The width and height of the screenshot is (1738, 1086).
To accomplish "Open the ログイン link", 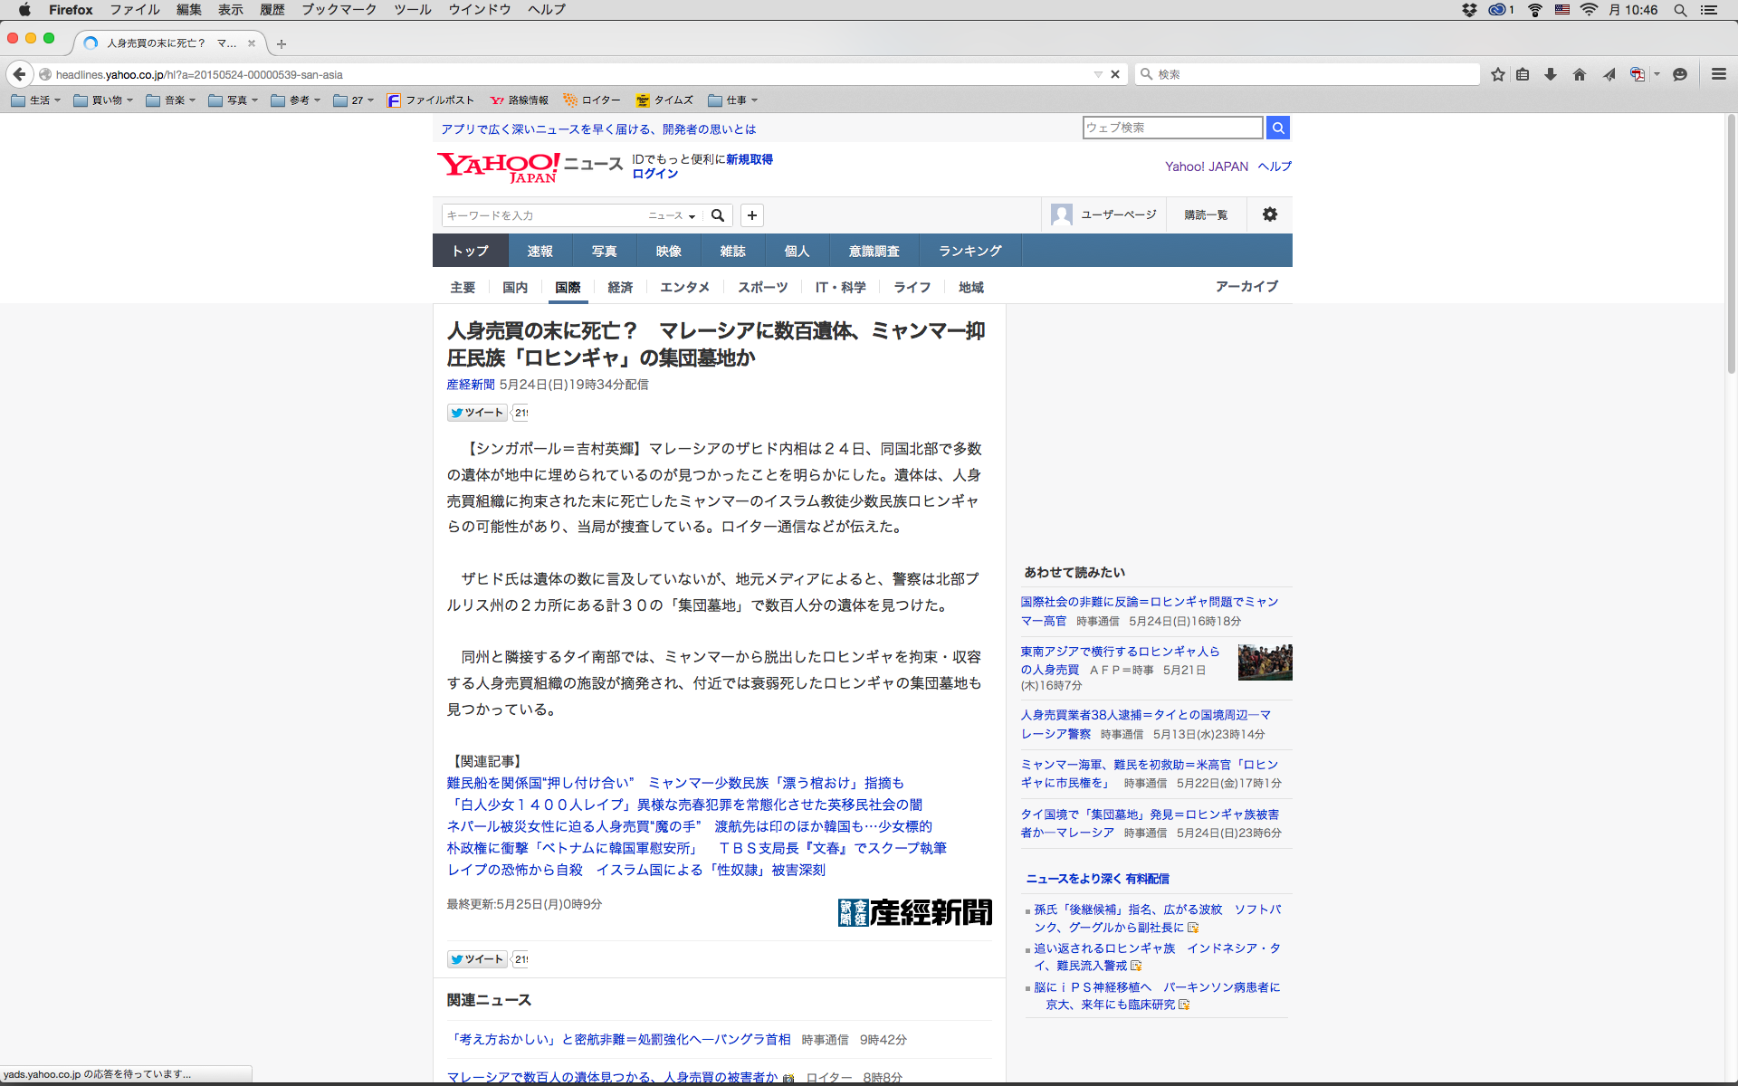I will [x=654, y=174].
